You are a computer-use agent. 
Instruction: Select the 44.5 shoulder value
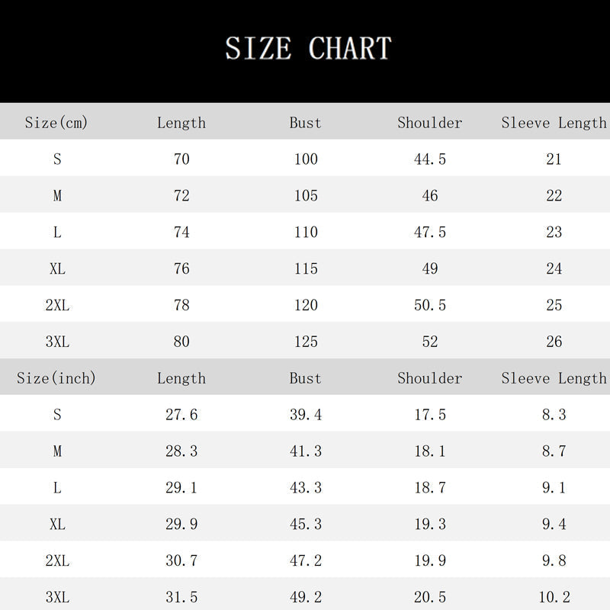[430, 159]
